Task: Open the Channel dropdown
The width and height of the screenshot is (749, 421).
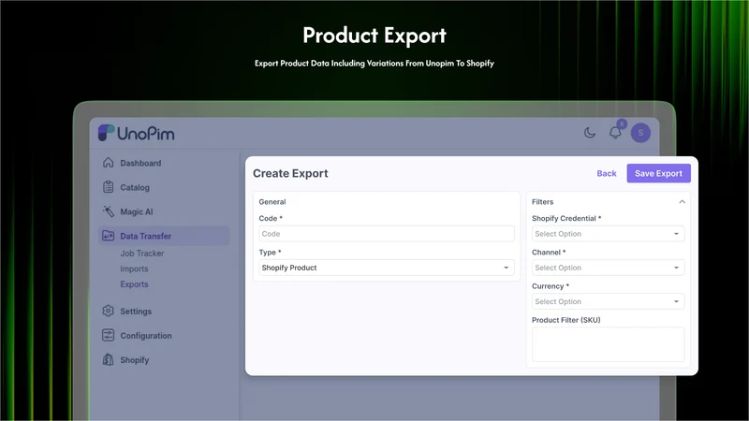Action: (608, 268)
